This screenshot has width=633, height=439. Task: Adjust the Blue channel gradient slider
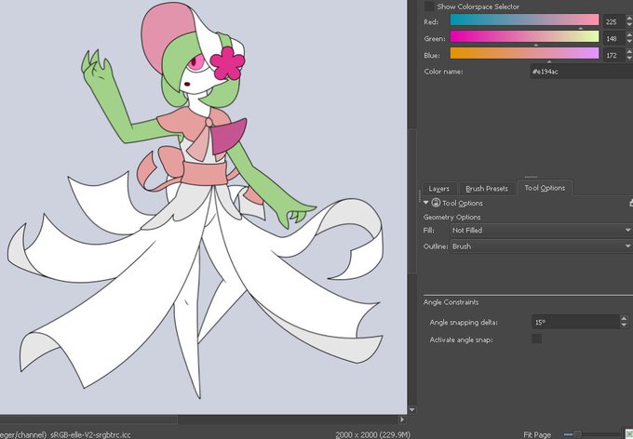524,53
